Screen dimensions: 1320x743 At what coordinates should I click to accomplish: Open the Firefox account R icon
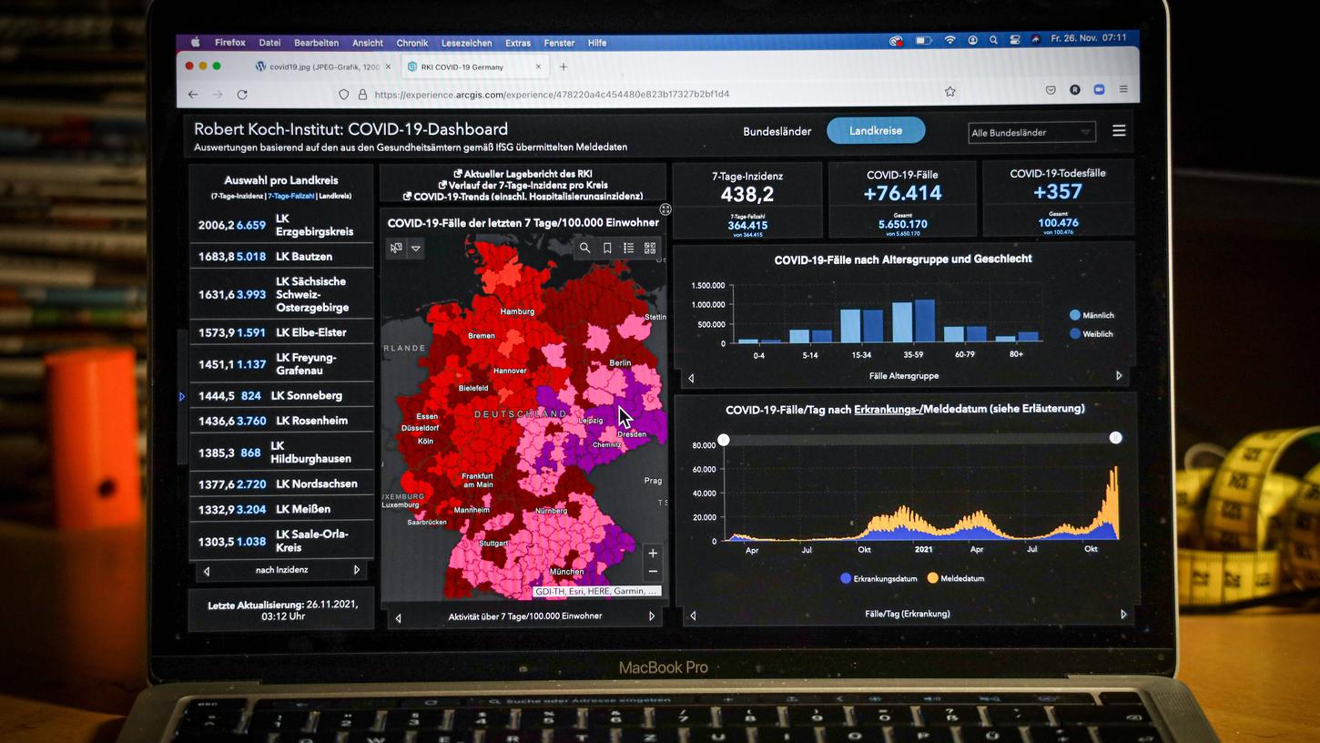pos(1075,90)
